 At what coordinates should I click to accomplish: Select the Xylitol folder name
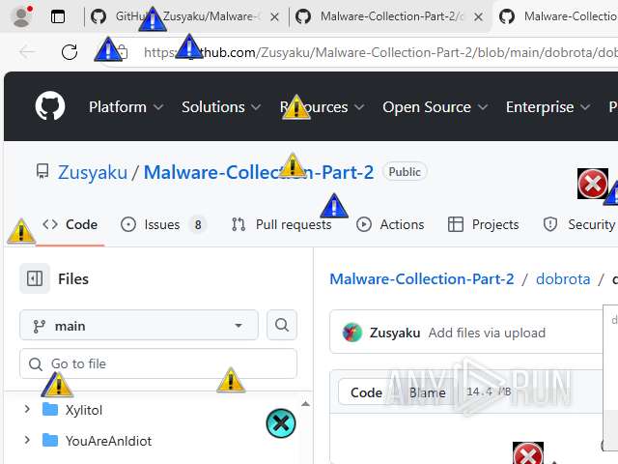(84, 410)
